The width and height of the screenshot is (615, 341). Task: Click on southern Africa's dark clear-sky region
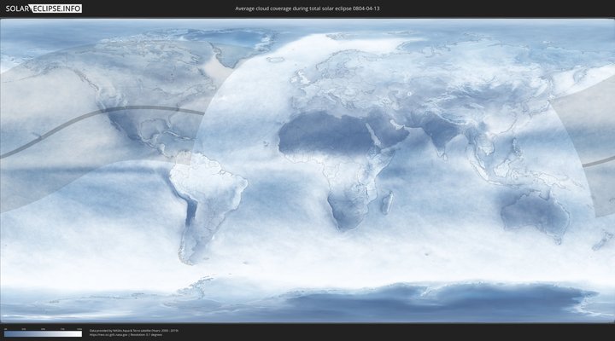coord(346,209)
